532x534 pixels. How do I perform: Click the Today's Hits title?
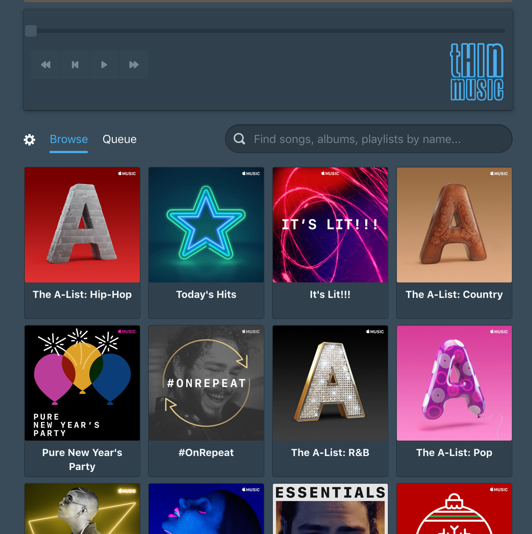tap(206, 294)
